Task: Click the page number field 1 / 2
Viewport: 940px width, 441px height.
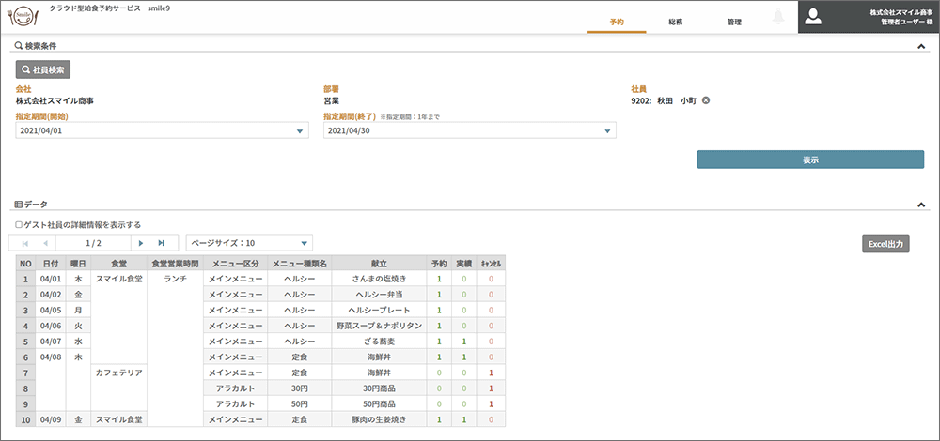Action: pos(93,243)
